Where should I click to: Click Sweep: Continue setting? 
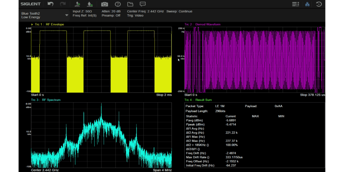coord(179,11)
